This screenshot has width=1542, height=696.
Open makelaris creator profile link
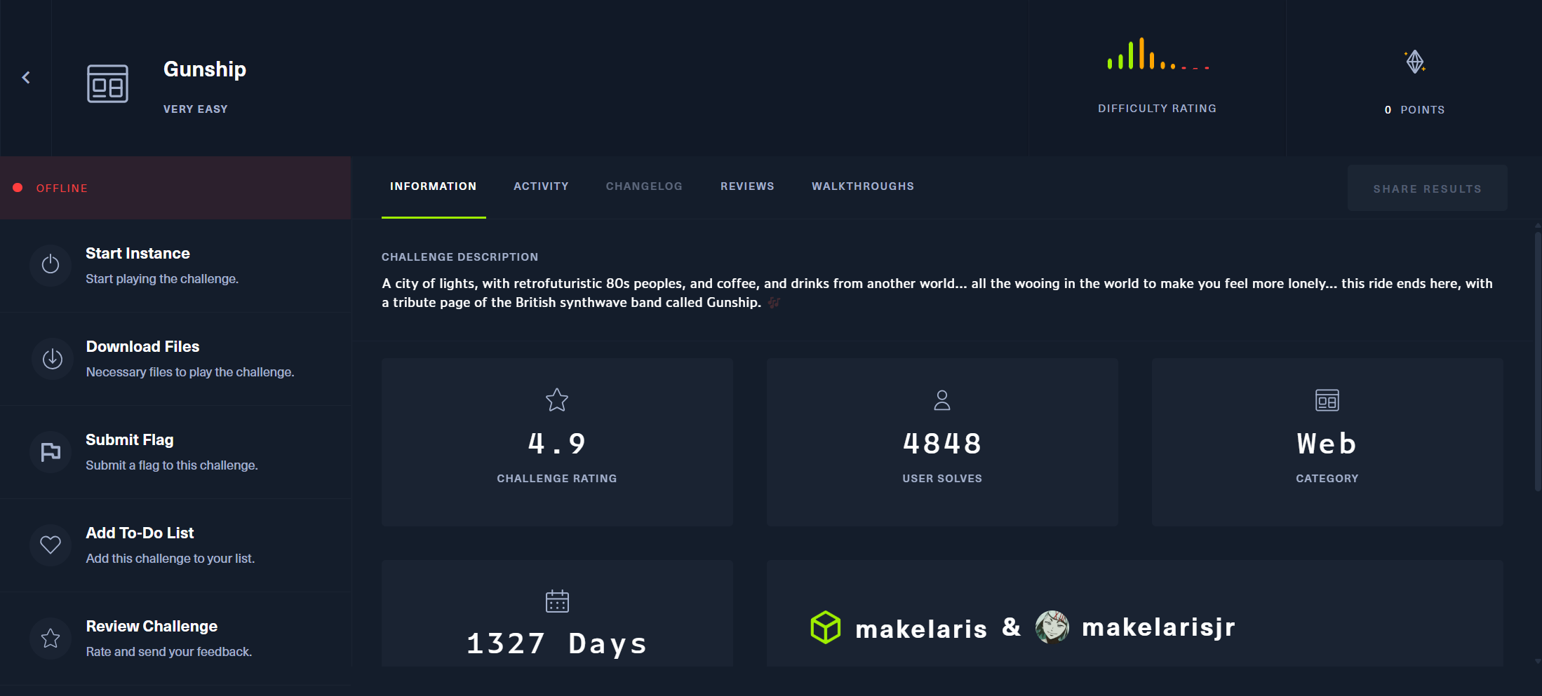pyautogui.click(x=921, y=629)
